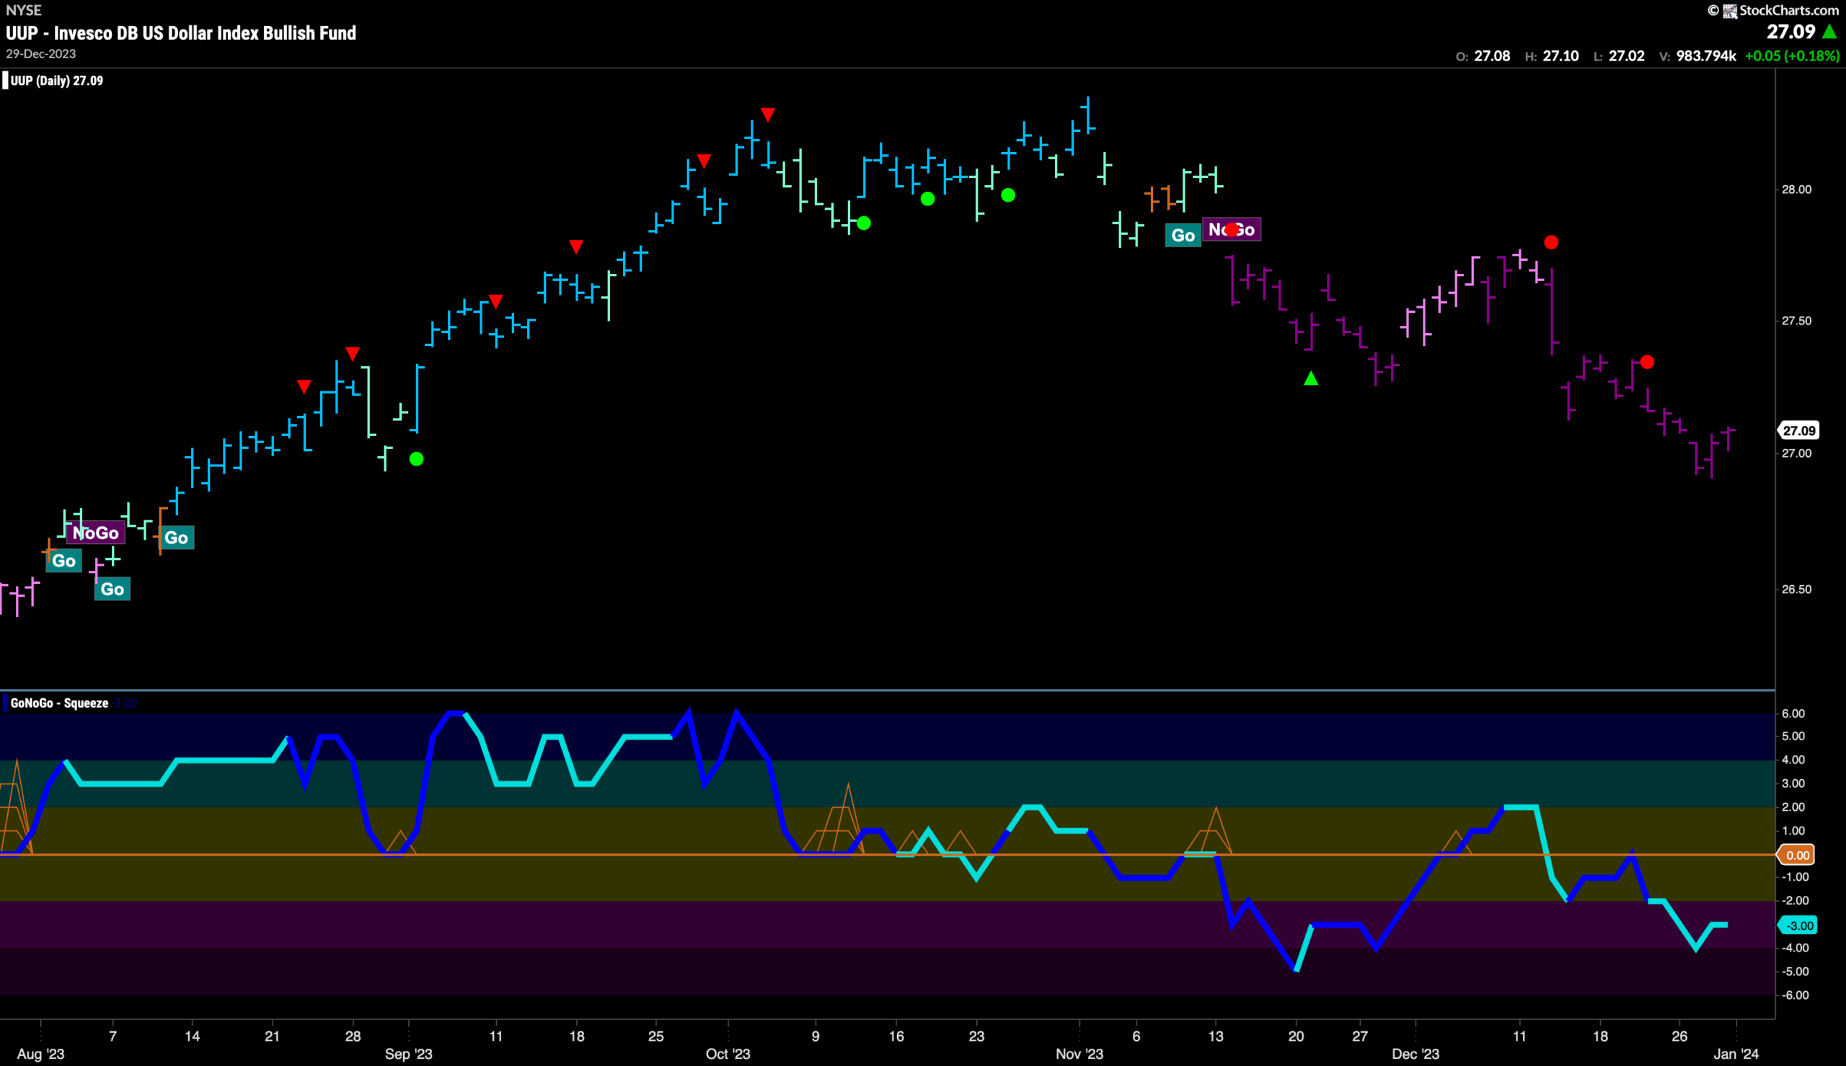
Task: Click the volume value V: 983.794k
Action: 1697,56
